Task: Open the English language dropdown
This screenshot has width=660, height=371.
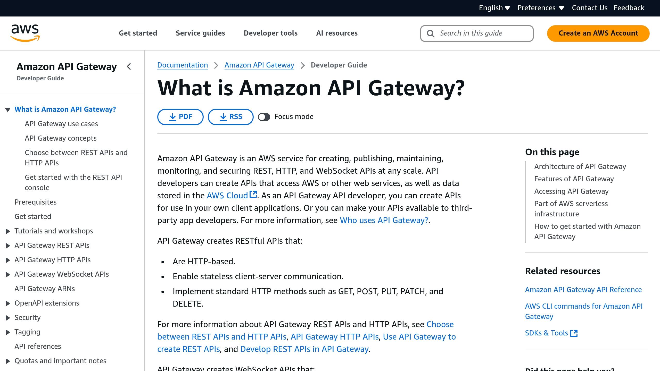Action: click(494, 8)
